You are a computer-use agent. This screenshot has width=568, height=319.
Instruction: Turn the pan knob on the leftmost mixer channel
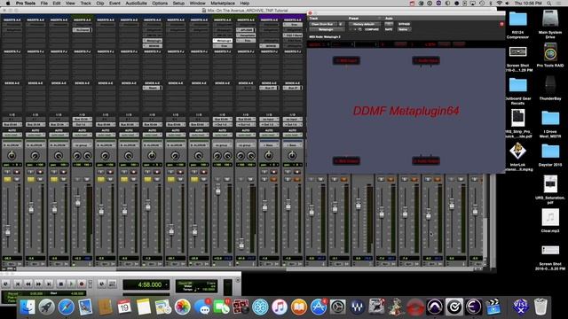[12, 156]
